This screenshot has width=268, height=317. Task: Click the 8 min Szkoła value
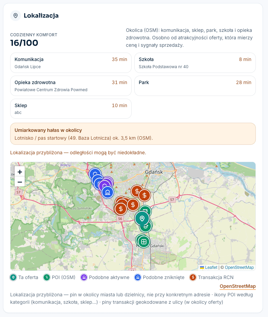coord(245,59)
